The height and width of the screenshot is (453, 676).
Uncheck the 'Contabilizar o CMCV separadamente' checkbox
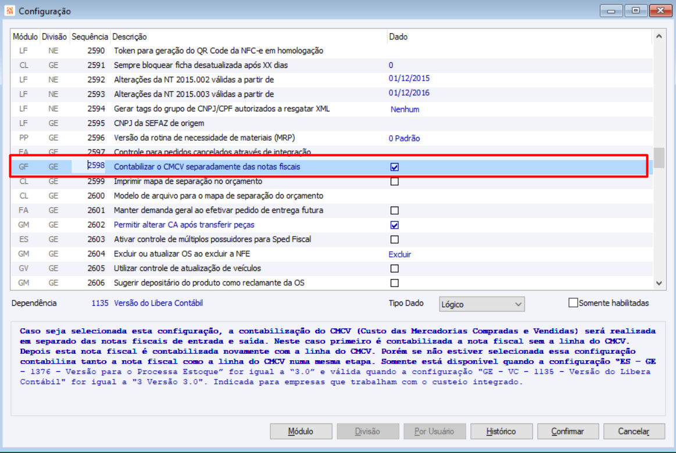click(394, 167)
